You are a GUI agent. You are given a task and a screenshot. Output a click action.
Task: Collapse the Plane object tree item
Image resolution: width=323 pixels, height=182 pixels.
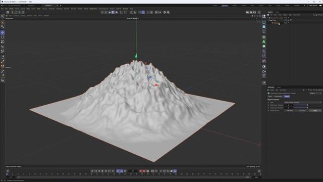point(269,20)
